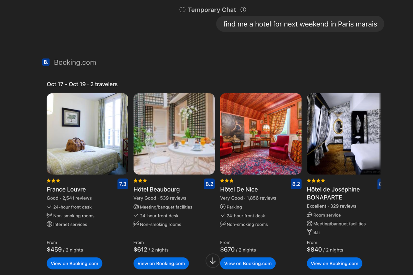Click the France Louvre room photo
Viewport: 413px width, 275px height.
87,134
